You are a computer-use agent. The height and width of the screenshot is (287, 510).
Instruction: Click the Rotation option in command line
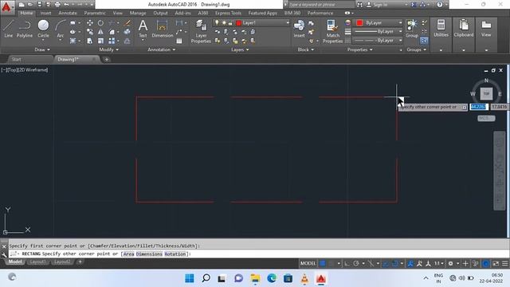175,254
